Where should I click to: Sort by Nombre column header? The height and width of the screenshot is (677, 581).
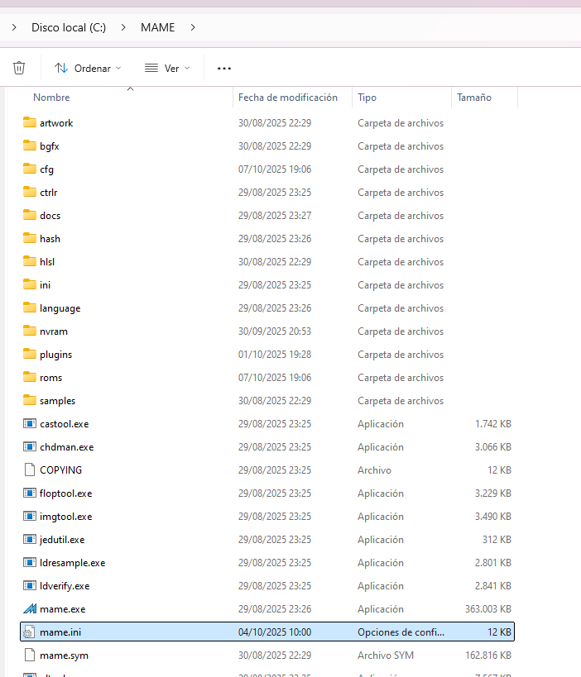click(51, 98)
